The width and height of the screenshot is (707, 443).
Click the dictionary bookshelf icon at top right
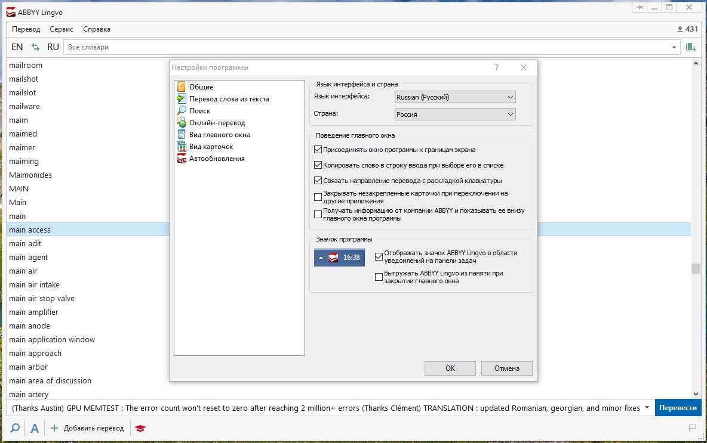pyautogui.click(x=690, y=47)
